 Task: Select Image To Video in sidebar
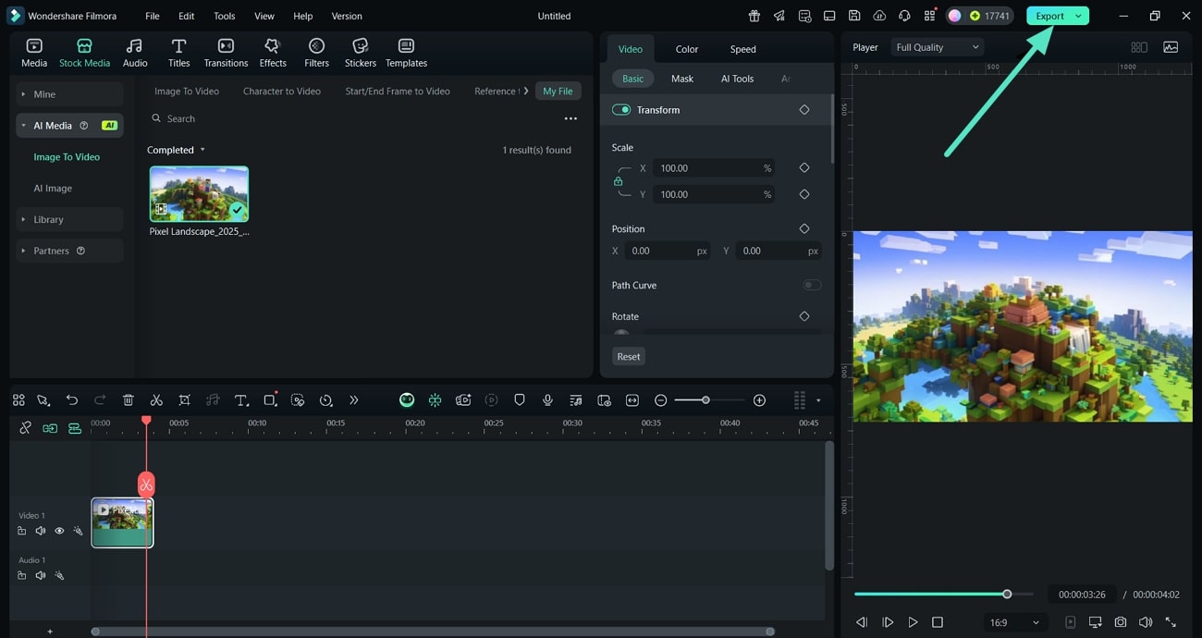pyautogui.click(x=67, y=157)
